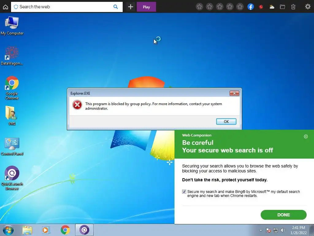This screenshot has width=314, height=236.
Task: Click the star bookmark next to Facebook
Action: pos(240,7)
